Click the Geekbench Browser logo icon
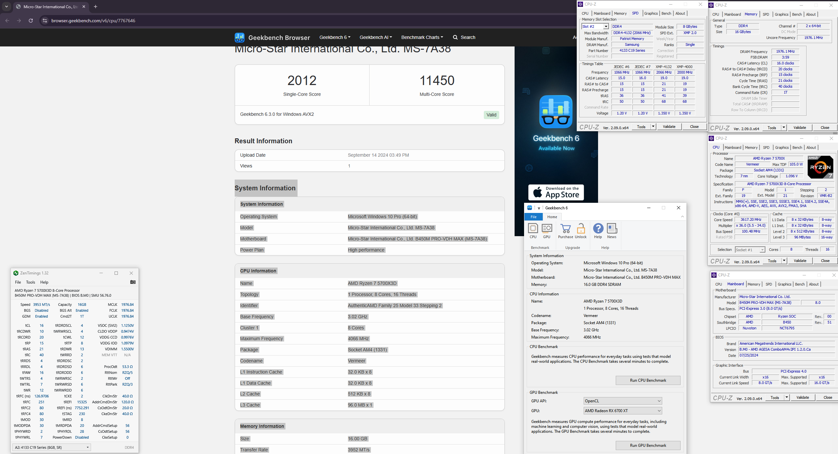Viewport: 838px width, 454px height. 240,38
